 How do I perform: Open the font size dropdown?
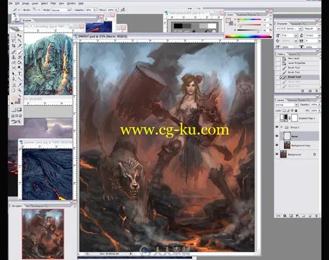coord(296,35)
